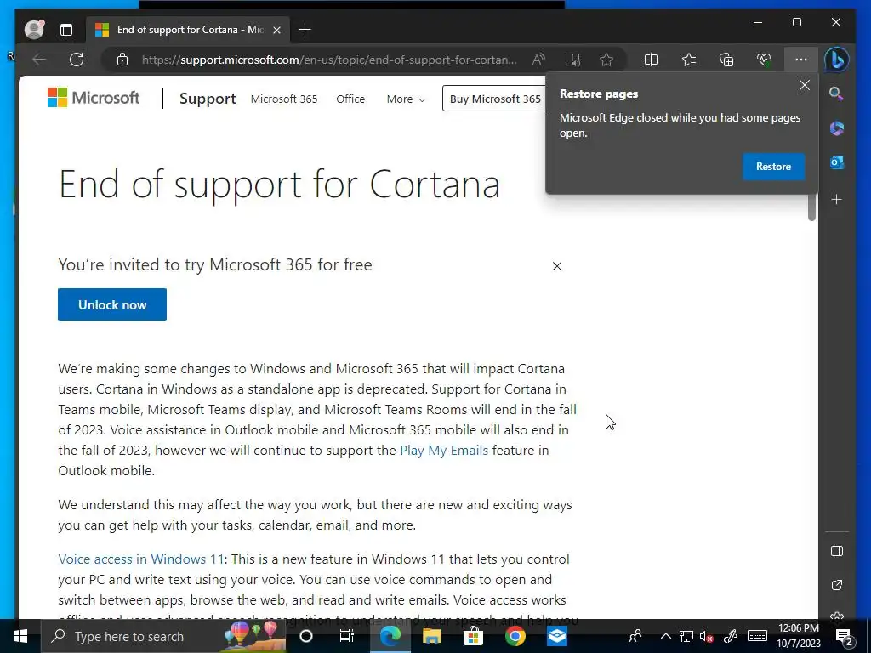
Task: Click Buy Microsoft 365 button
Action: [x=495, y=99]
